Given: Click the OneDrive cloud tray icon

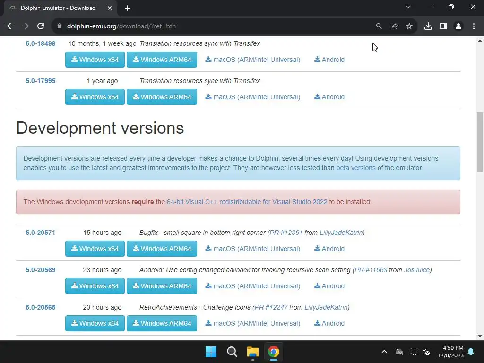Looking at the screenshot, I should (x=399, y=352).
